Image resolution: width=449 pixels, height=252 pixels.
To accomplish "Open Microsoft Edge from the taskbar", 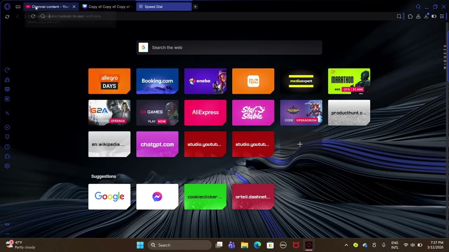I will tap(257, 245).
